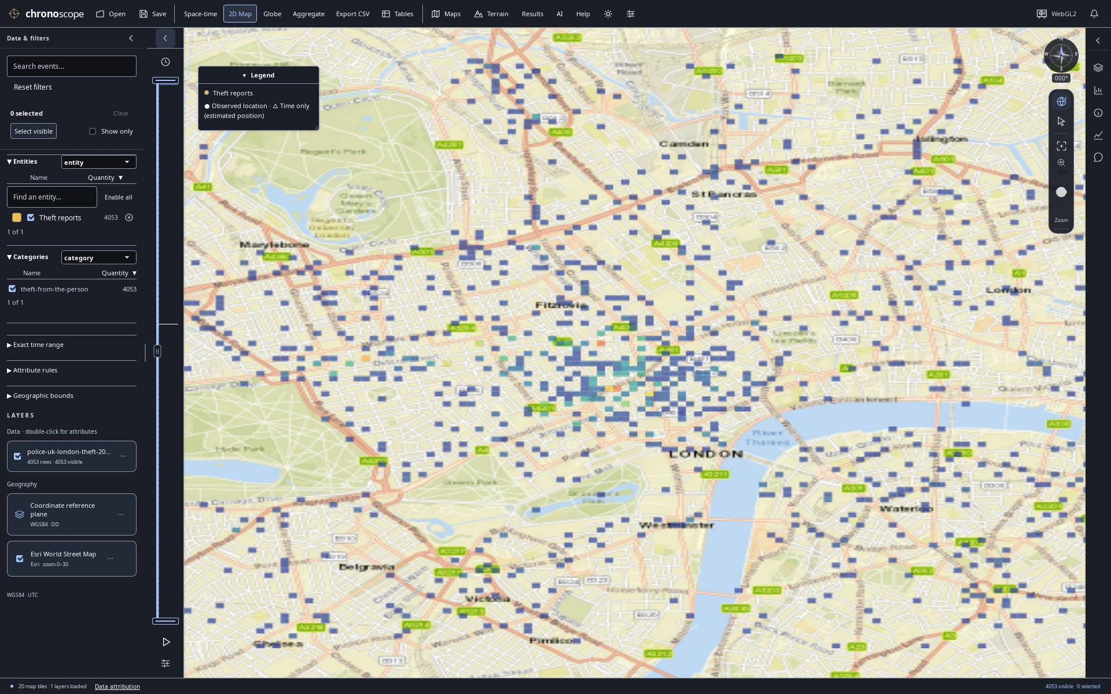This screenshot has width=1111, height=694.
Task: Click Enable all entities
Action: click(x=118, y=197)
